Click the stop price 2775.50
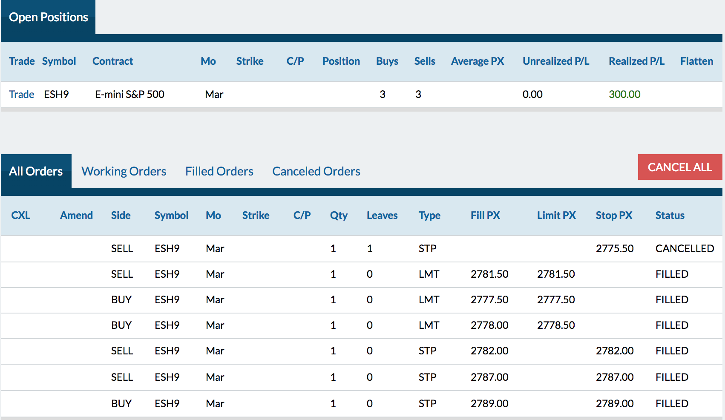The height and width of the screenshot is (420, 725). point(615,248)
